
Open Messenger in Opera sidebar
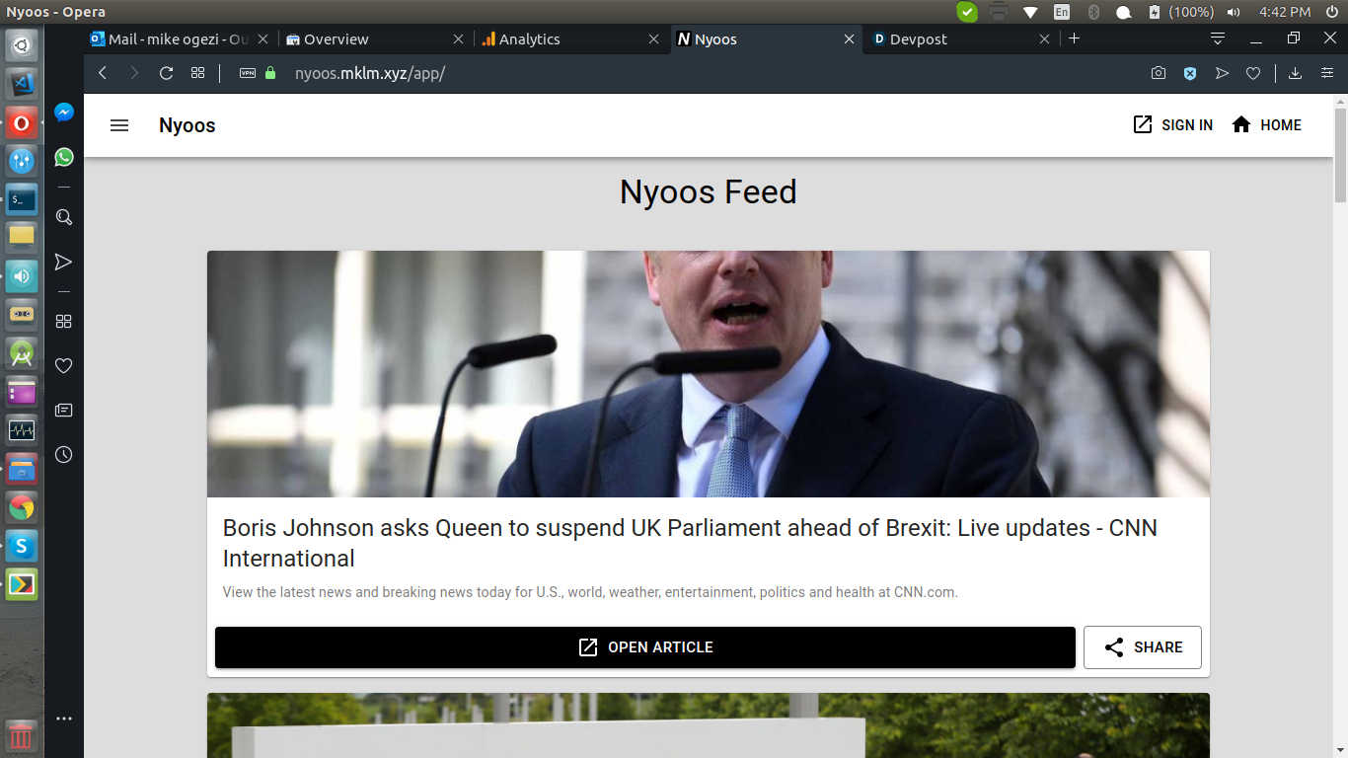(64, 113)
